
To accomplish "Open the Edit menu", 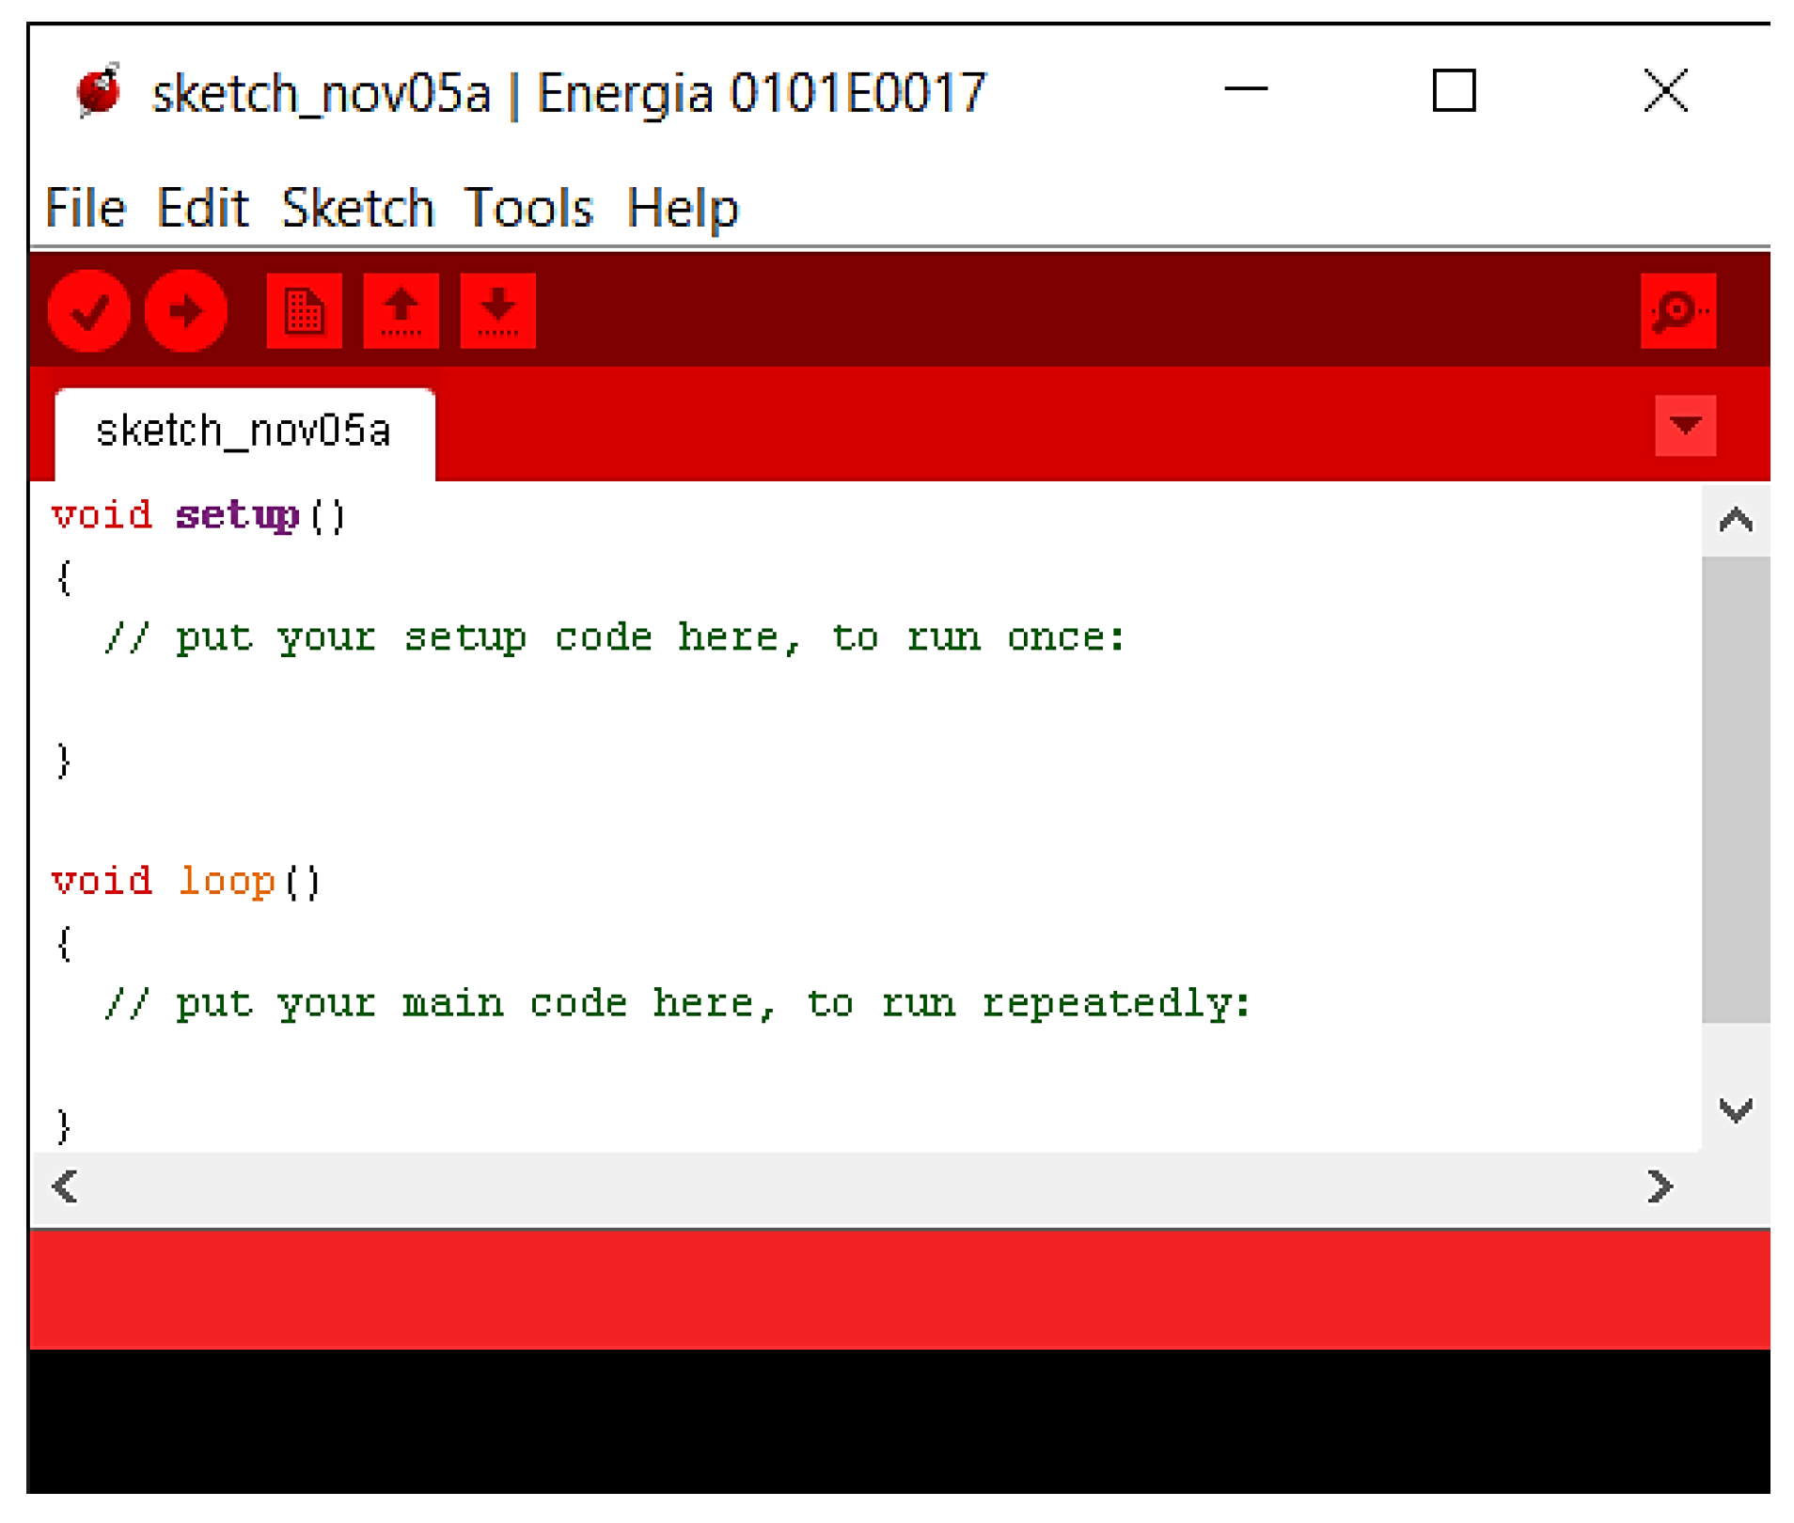I will point(203,207).
